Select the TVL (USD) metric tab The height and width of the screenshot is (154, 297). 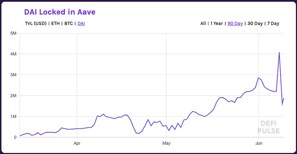[x=36, y=24]
